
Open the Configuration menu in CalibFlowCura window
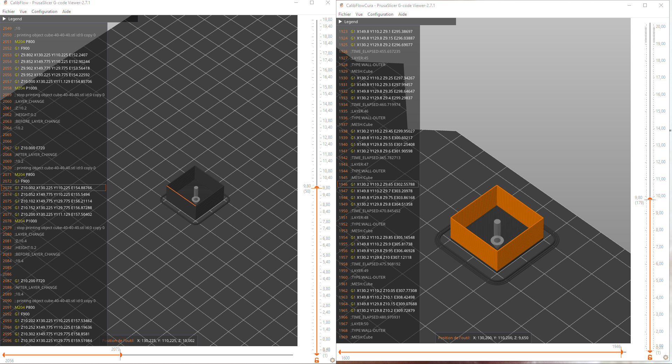coord(380,14)
